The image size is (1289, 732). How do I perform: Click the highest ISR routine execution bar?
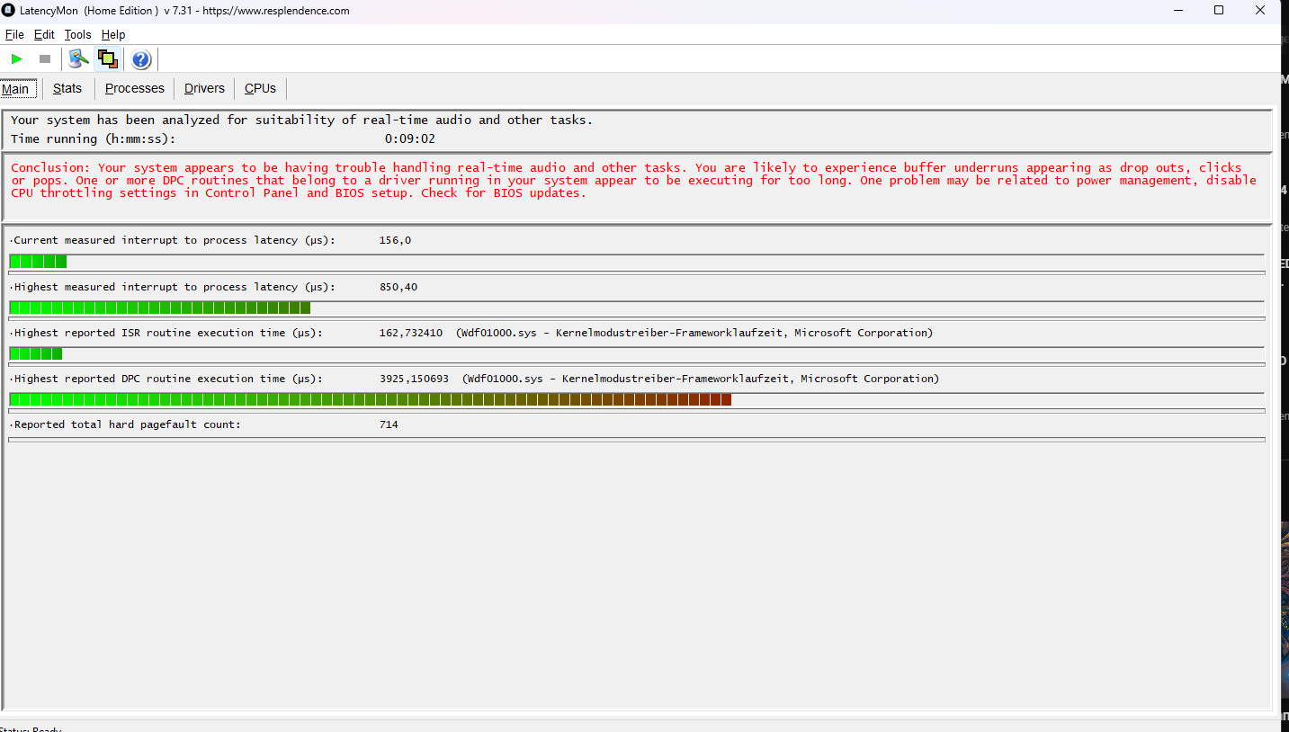pos(637,353)
